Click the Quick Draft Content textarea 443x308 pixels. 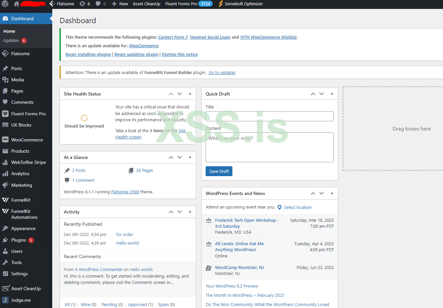[270, 147]
